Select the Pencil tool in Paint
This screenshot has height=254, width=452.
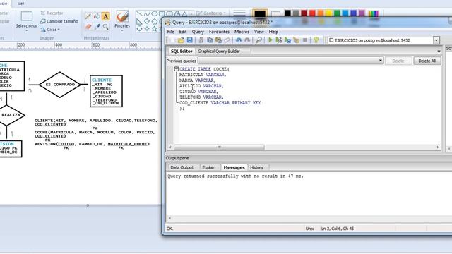pyautogui.click(x=88, y=16)
